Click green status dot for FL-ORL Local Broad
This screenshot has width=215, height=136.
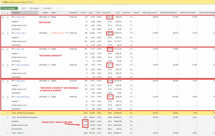click(8, 65)
